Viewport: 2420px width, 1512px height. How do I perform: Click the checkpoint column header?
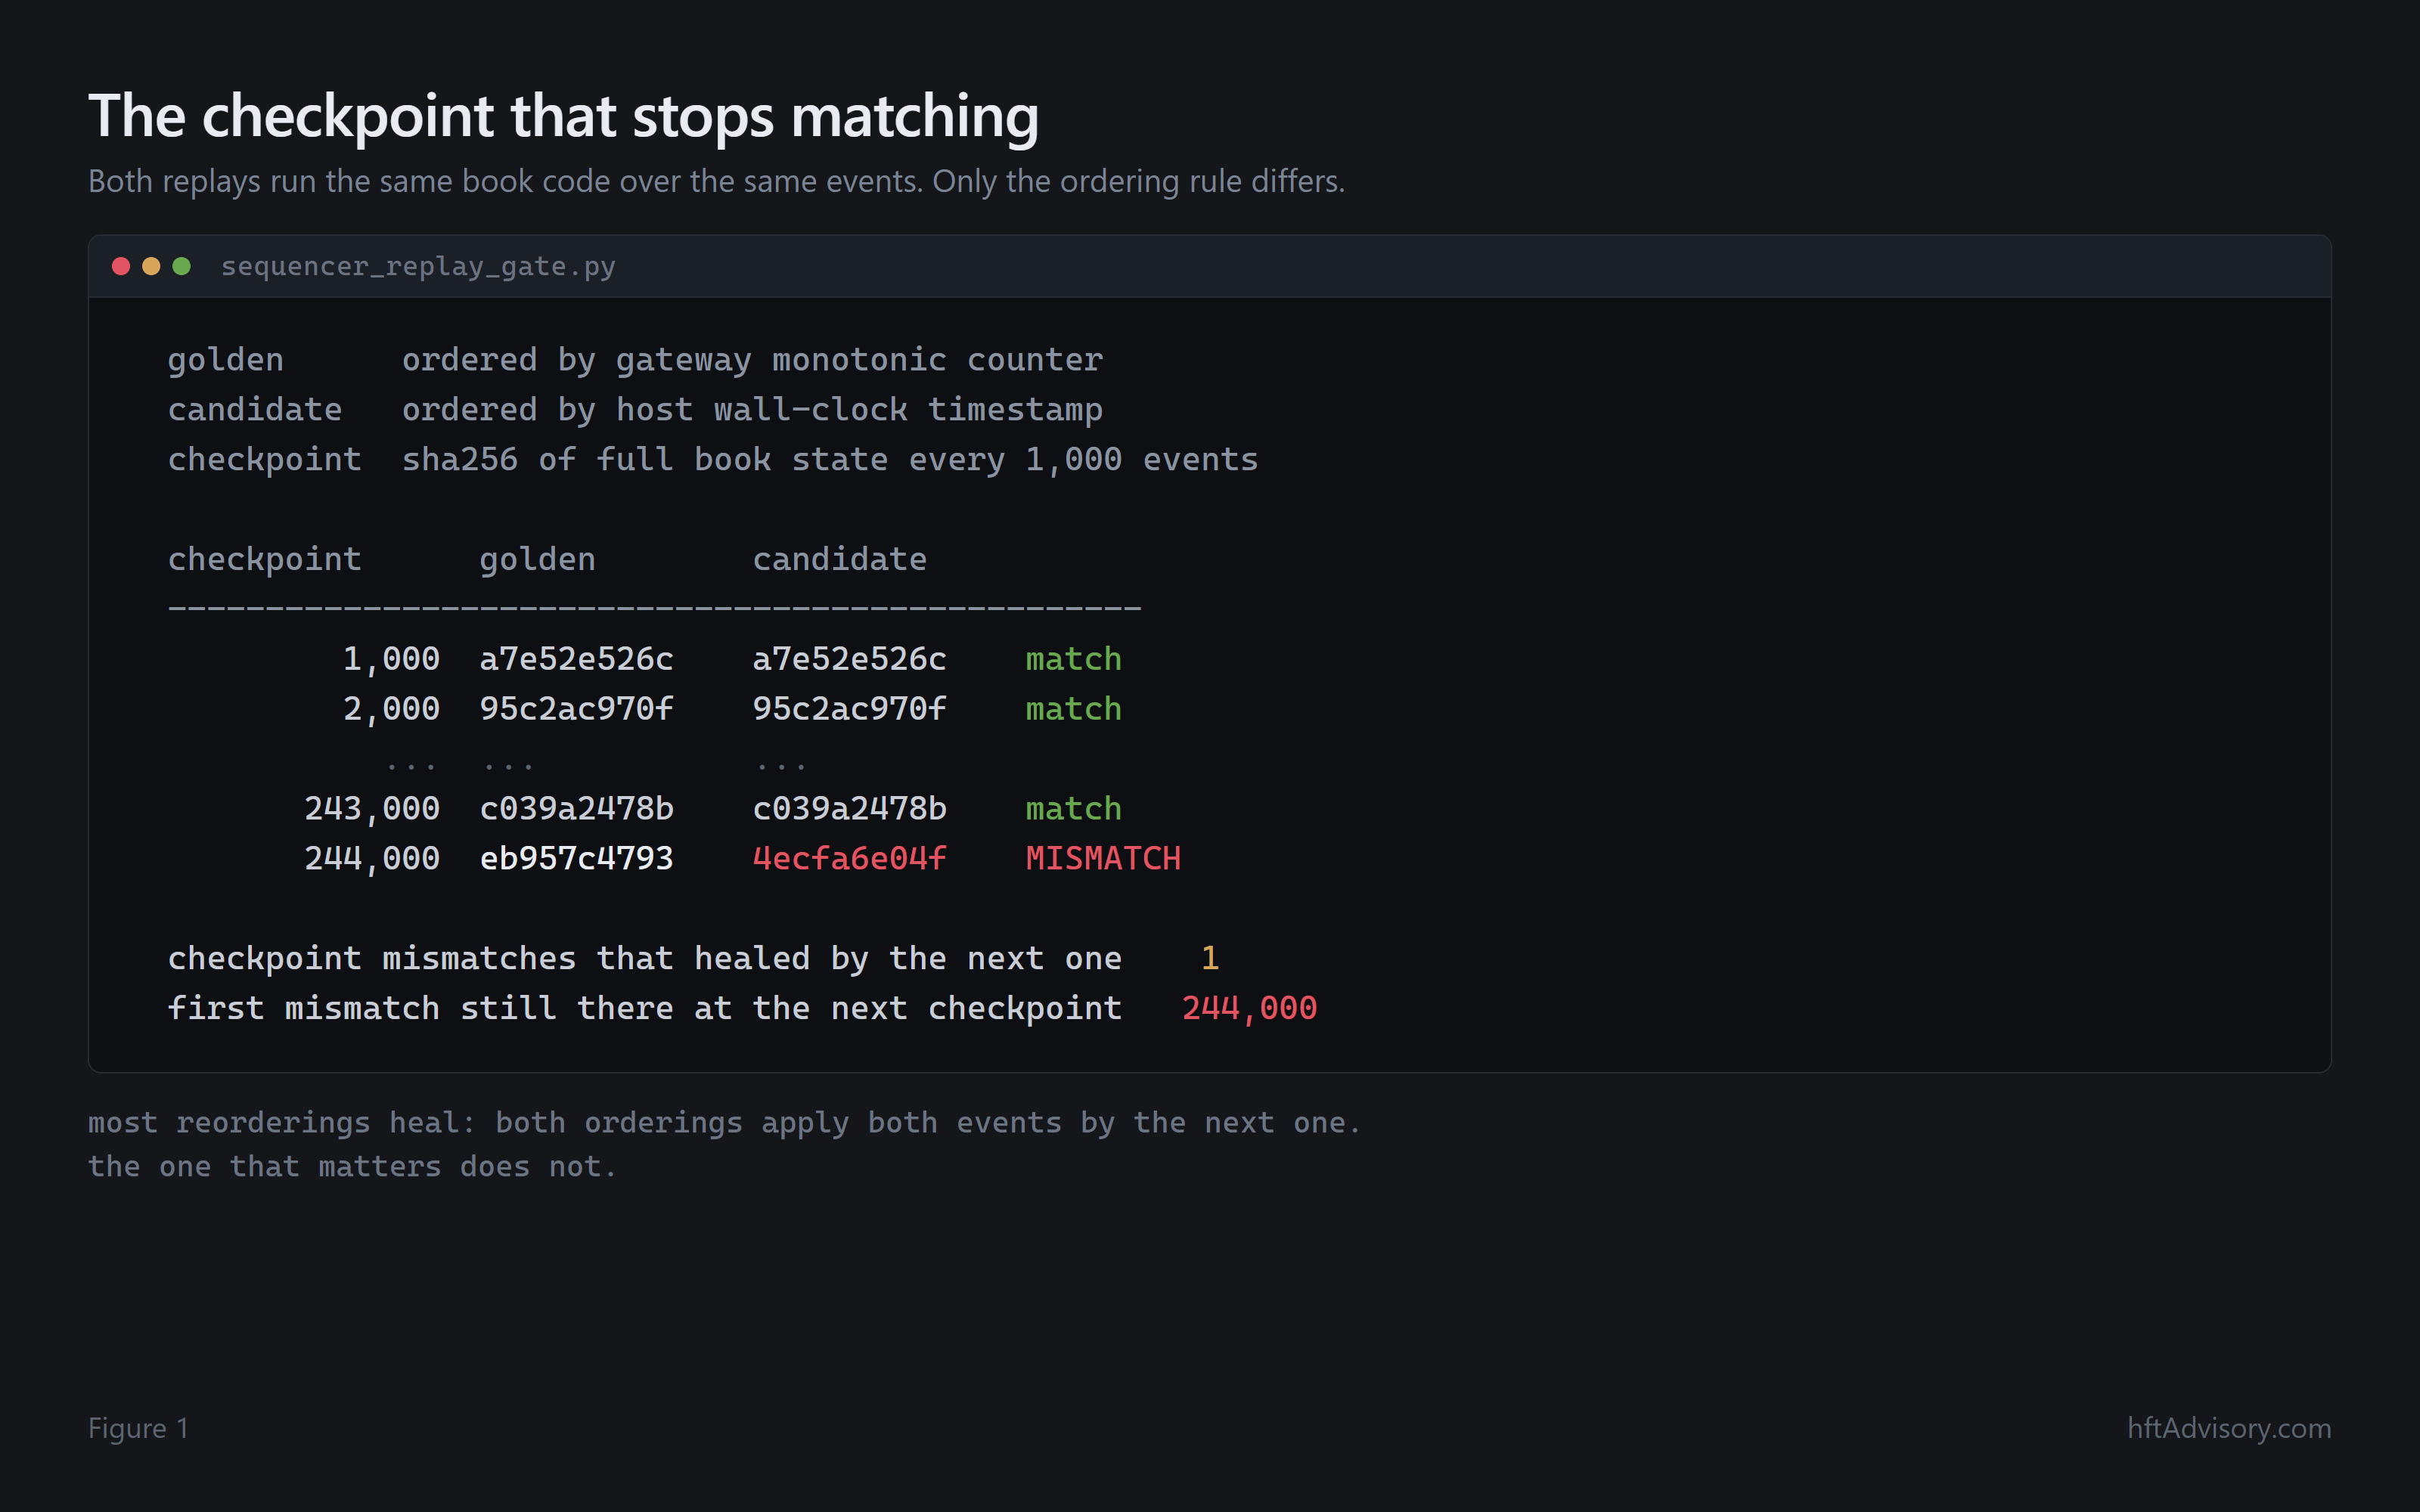264,559
